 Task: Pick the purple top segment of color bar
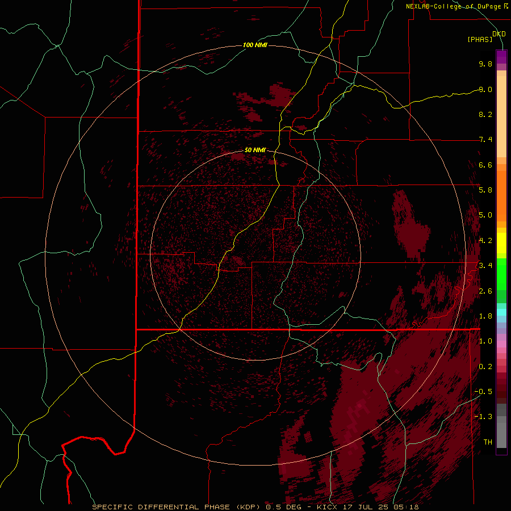click(x=501, y=57)
